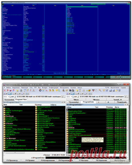Screen dimensions: 132x165
Task: Click the F8 Удаление button
Action: coord(101,160)
